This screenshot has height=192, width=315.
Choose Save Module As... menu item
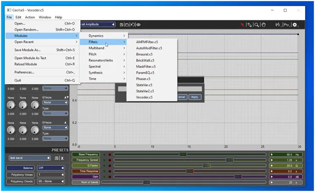pos(43,50)
